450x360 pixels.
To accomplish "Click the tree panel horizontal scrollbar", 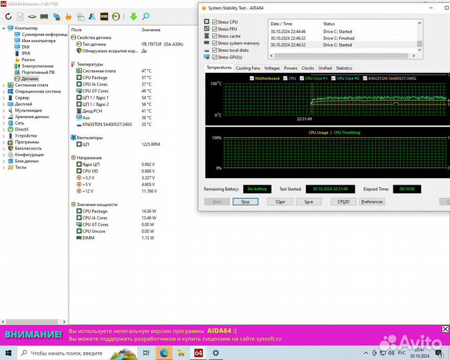I will coord(33,322).
